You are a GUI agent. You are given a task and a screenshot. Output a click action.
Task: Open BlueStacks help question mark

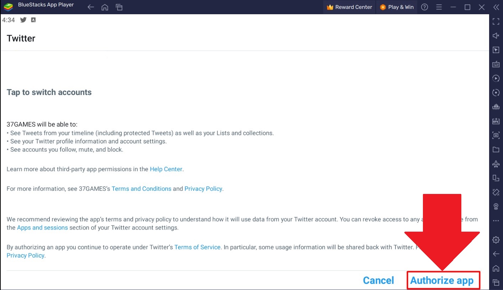point(424,7)
